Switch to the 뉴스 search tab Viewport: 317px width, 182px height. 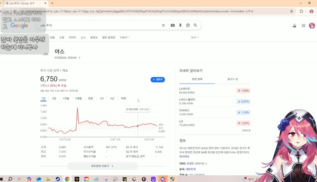tap(83, 37)
